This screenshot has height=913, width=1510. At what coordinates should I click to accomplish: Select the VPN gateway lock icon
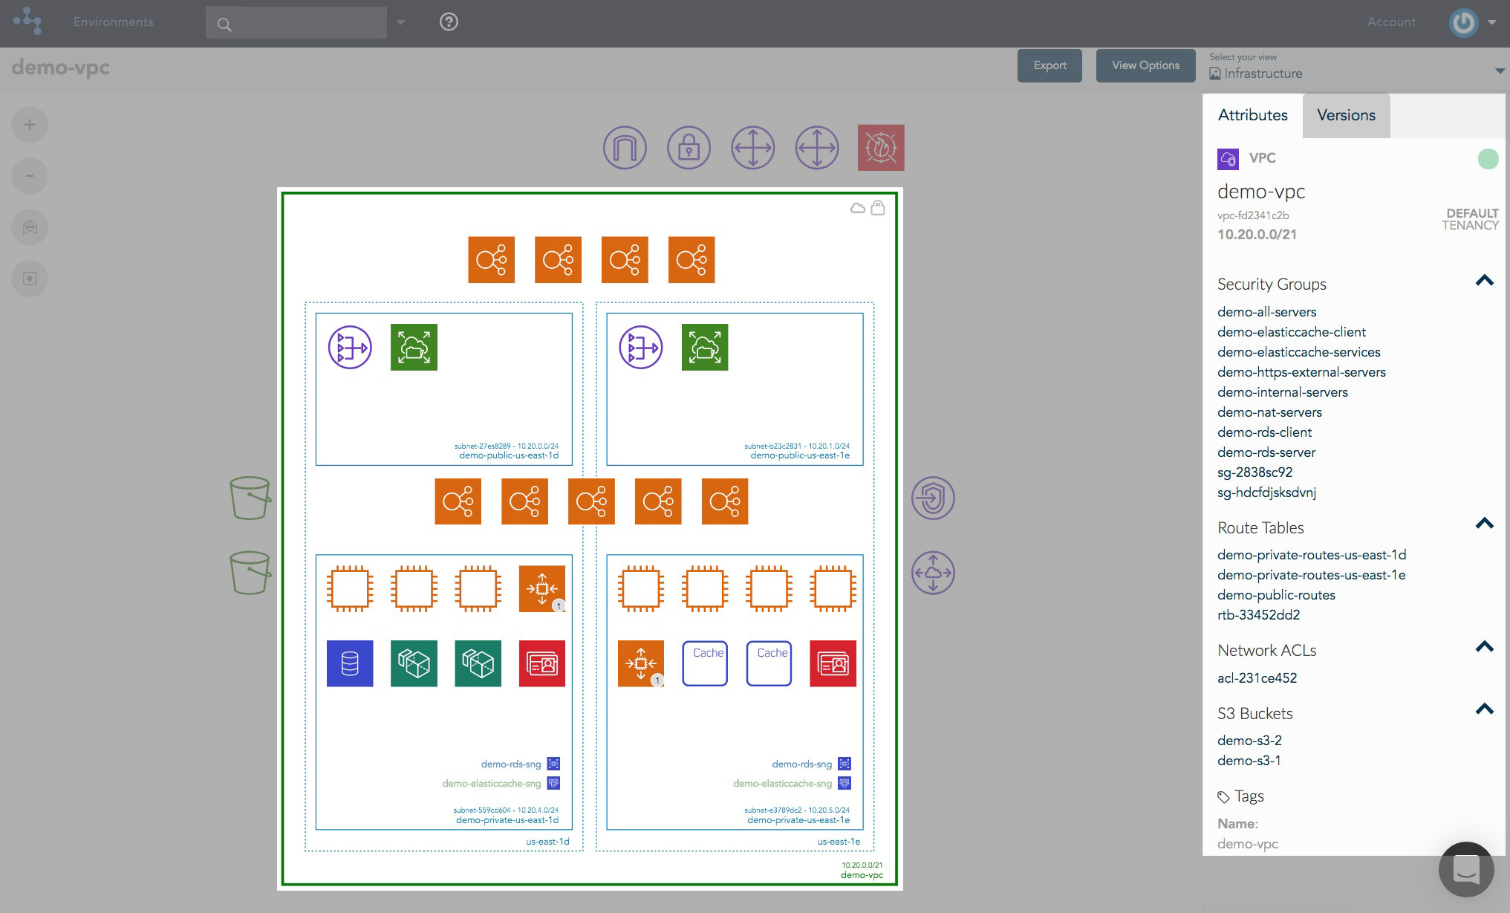click(x=689, y=147)
